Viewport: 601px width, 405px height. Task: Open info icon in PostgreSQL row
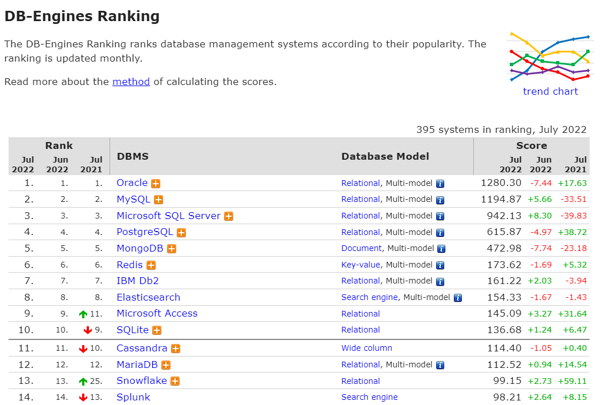click(x=440, y=233)
